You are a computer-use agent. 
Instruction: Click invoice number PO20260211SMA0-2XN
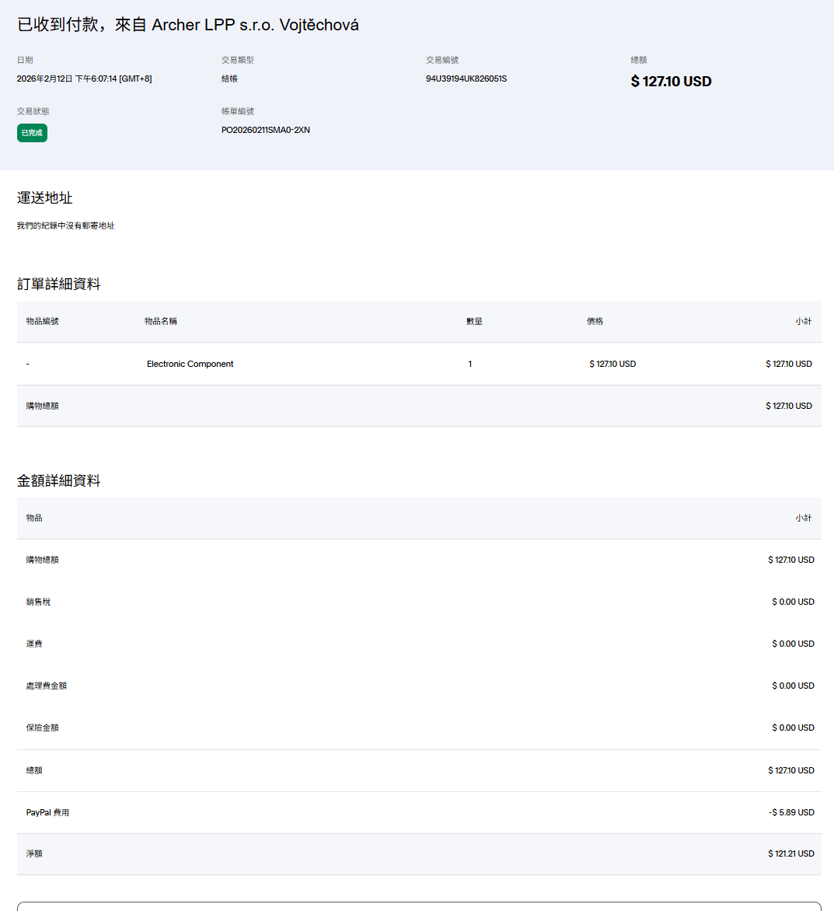tap(265, 130)
